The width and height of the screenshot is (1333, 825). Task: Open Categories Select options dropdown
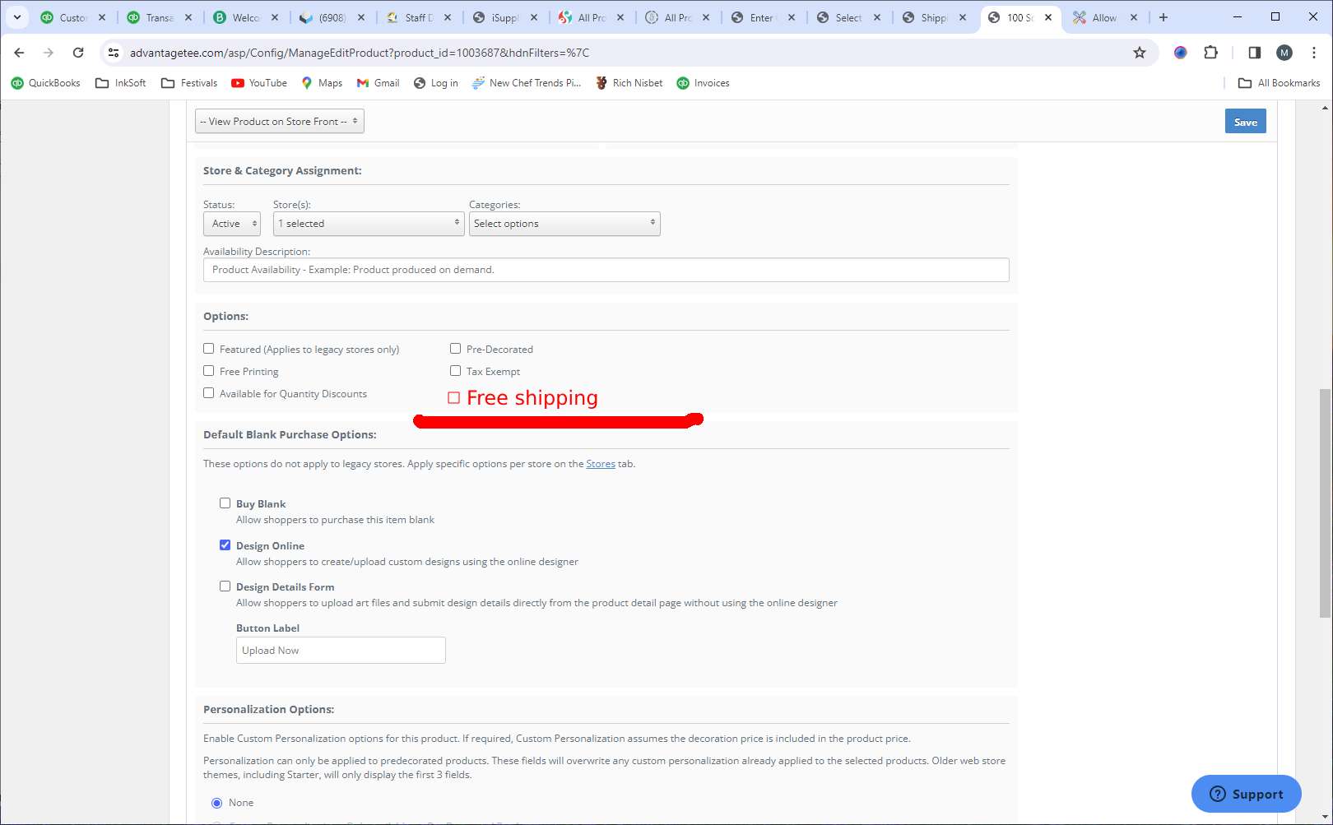564,224
